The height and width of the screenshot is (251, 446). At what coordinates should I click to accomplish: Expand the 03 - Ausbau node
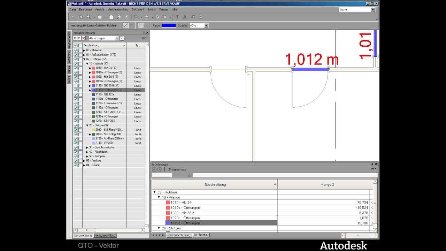84,161
